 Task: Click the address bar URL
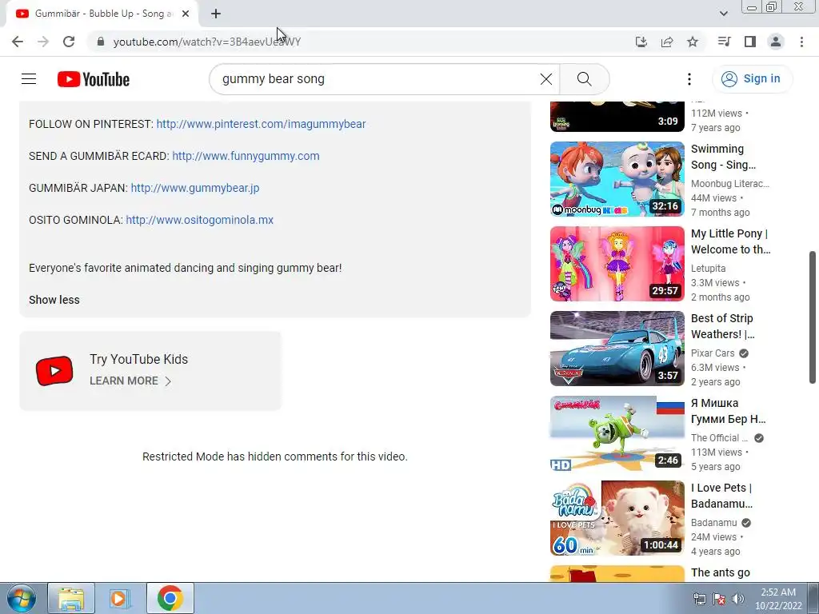pyautogui.click(x=207, y=42)
